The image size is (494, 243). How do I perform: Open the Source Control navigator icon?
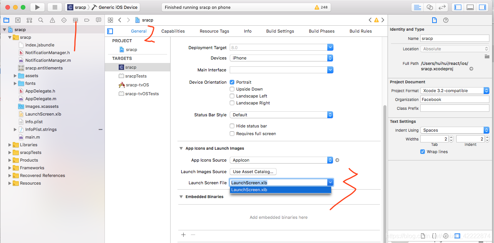pyautogui.click(x=18, y=20)
